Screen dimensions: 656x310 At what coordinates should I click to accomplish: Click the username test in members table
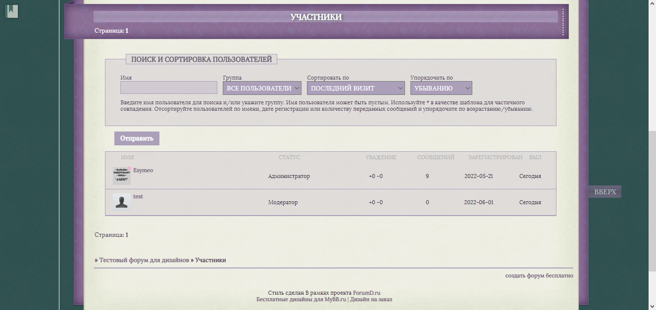(x=138, y=196)
